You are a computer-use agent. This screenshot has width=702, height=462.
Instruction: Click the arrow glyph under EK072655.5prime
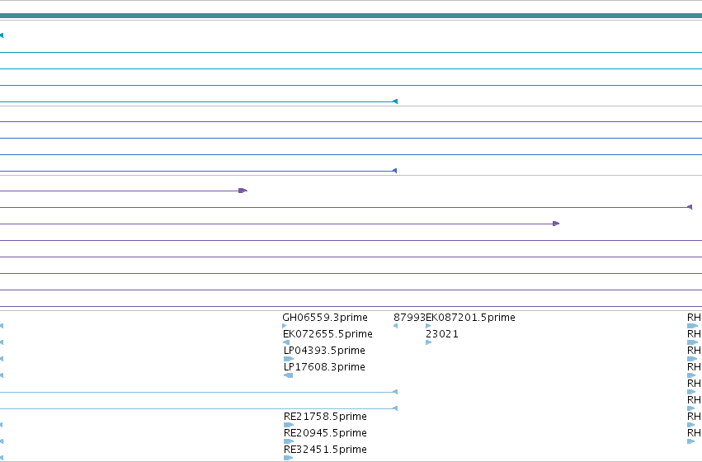286,342
